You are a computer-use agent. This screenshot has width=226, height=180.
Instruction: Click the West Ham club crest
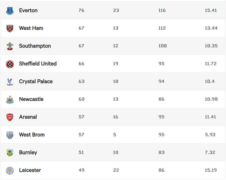point(10,28)
